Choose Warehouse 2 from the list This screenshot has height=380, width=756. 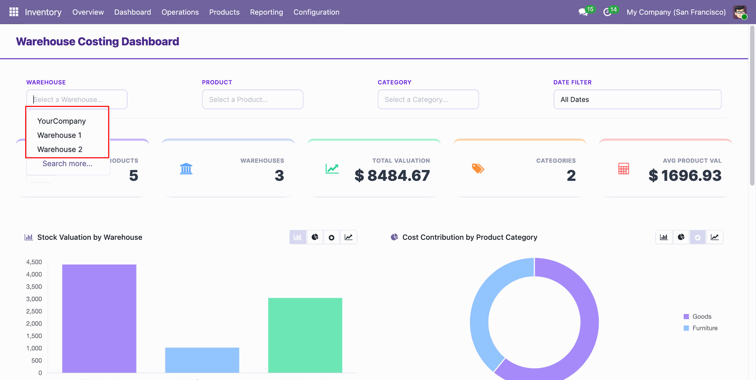60,149
